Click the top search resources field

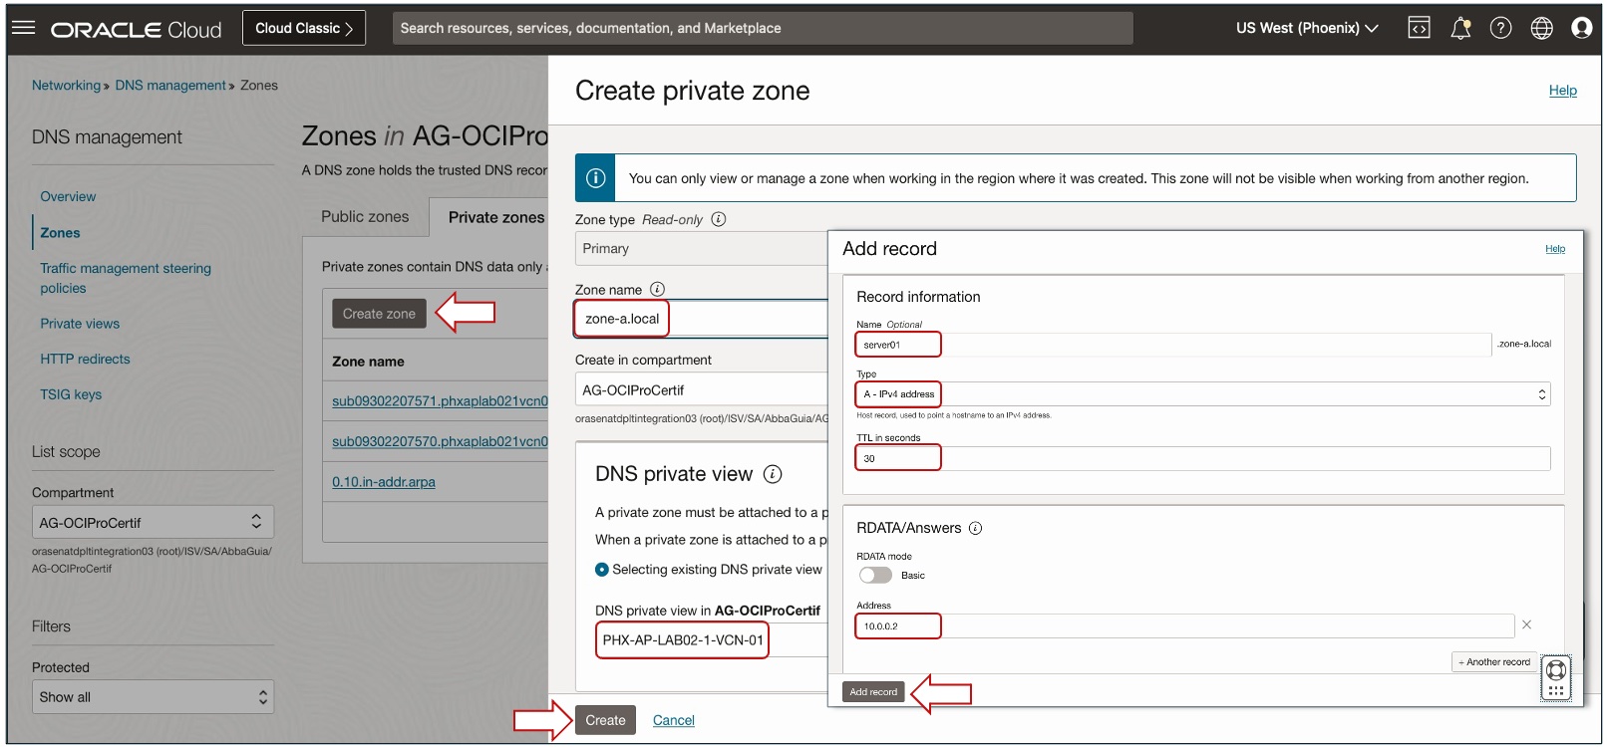(763, 28)
